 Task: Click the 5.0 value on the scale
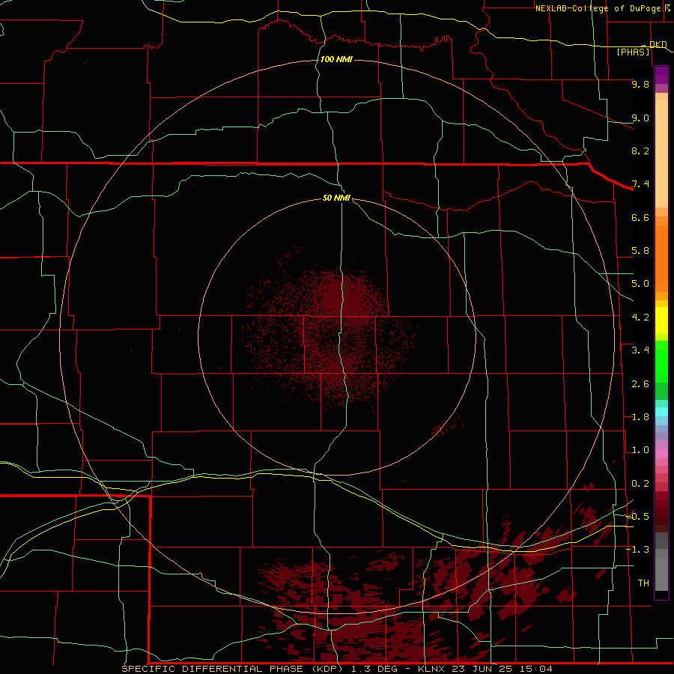coord(640,284)
